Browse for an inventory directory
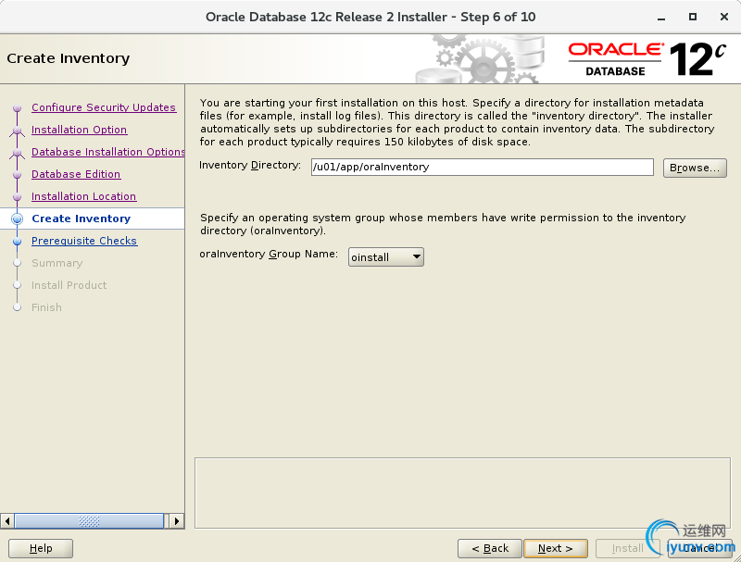Viewport: 741px width, 562px height. pyautogui.click(x=695, y=168)
